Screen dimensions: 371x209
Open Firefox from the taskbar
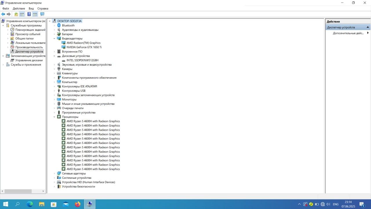click(x=77, y=204)
